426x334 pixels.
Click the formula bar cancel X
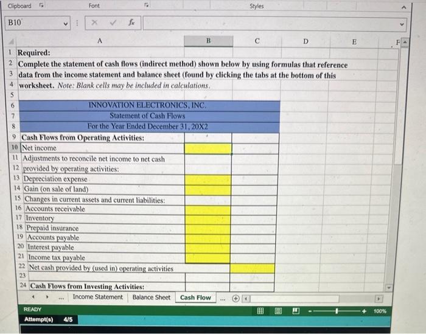point(94,23)
